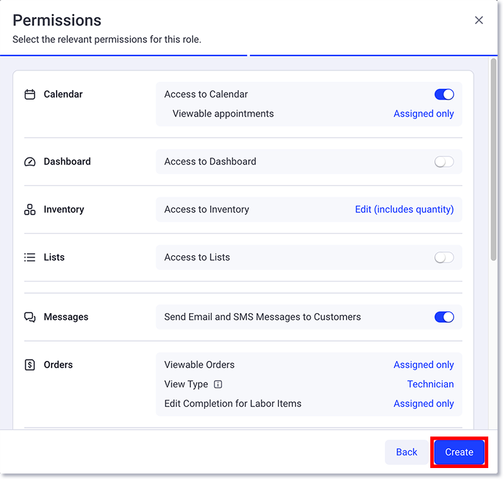Disable Access to Calendar
Screen dimensions: 504x480
444,94
